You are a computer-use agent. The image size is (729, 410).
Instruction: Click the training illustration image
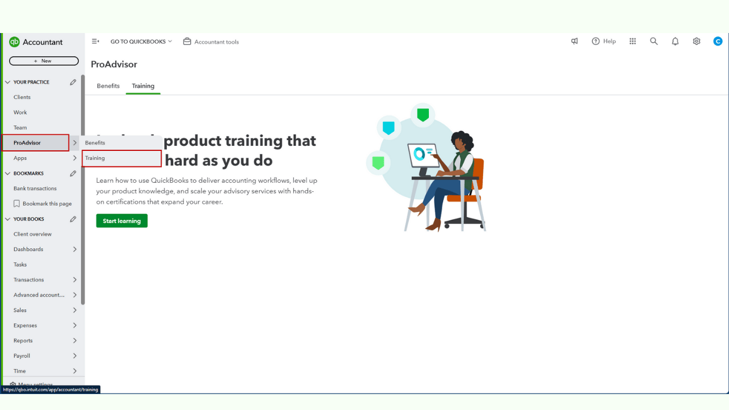click(x=425, y=167)
